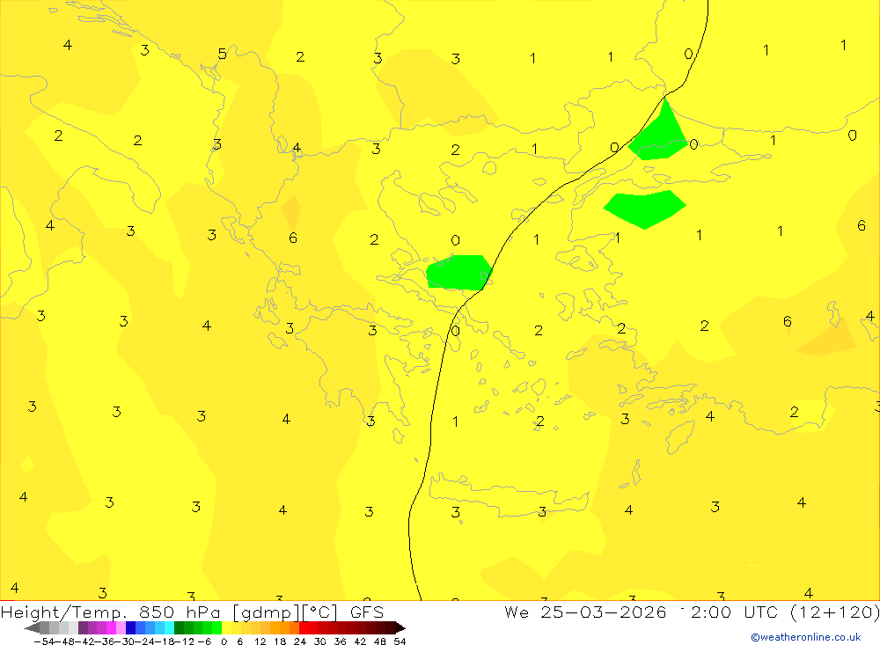The height and width of the screenshot is (645, 880).
Task: Click the northernmost green cold area on map
Action: [659, 135]
